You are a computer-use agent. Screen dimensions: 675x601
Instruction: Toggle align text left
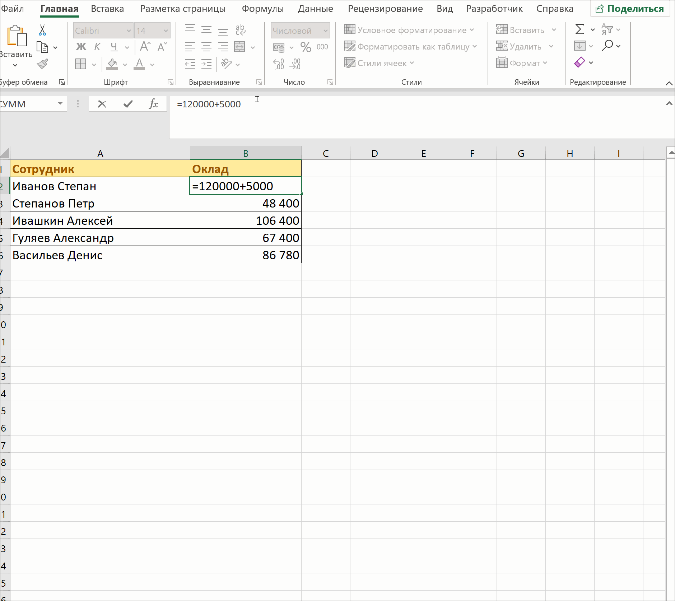190,47
